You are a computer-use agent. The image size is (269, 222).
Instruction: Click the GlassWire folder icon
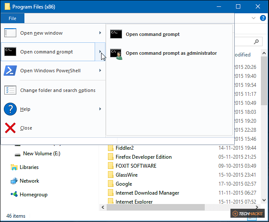111,175
